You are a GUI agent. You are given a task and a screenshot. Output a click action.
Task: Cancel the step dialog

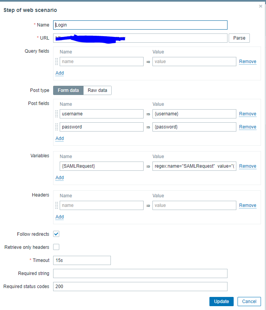coord(249,302)
